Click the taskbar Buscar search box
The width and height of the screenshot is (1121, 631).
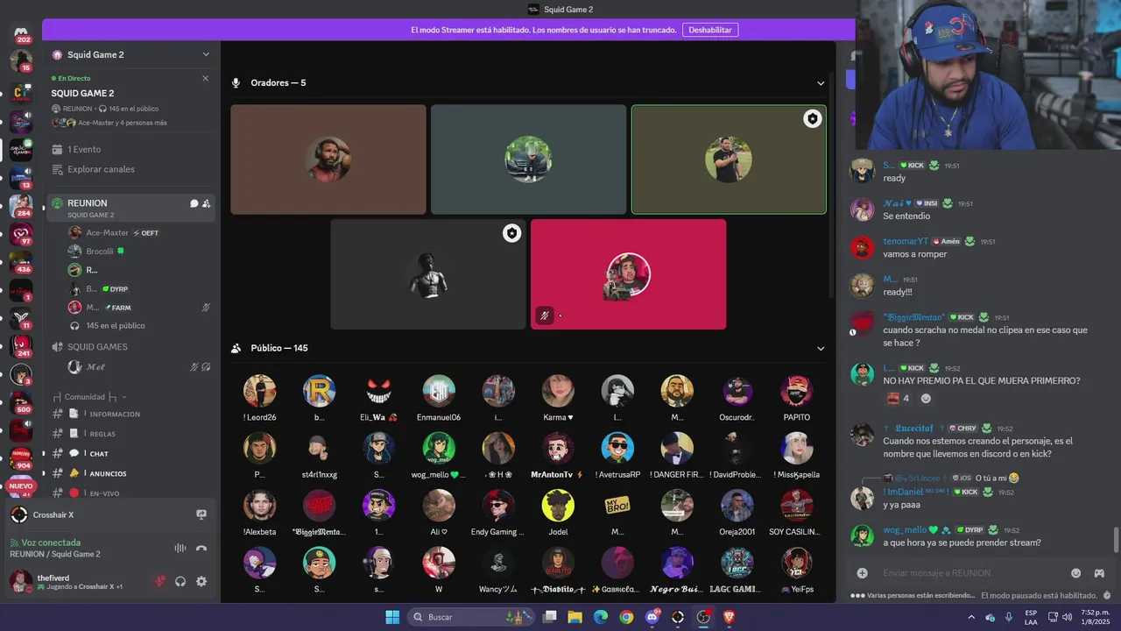click(471, 617)
